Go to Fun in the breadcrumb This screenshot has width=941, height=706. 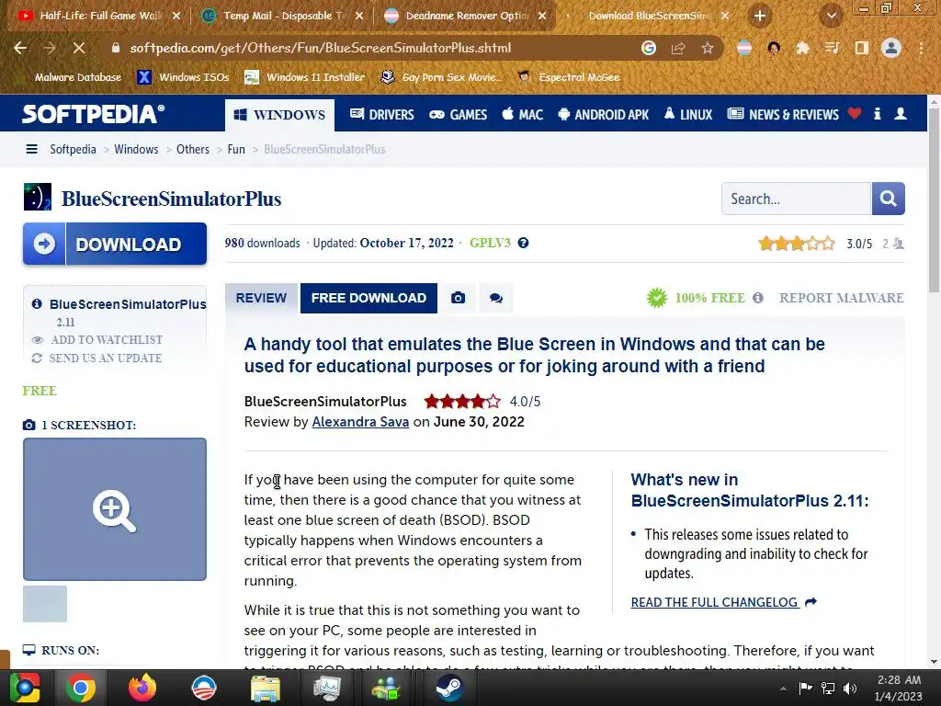pyautogui.click(x=236, y=149)
